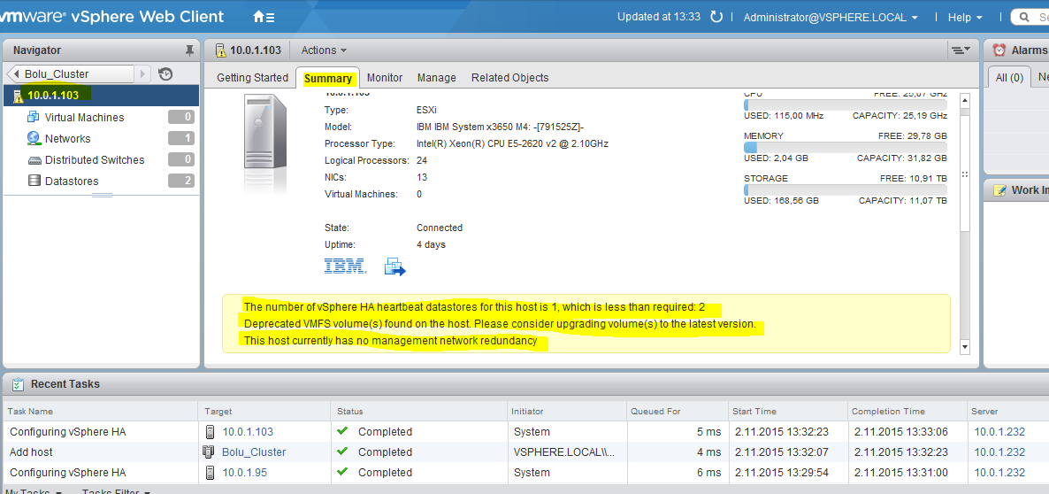Click the Distributed Switches icon in Navigator

click(x=34, y=160)
